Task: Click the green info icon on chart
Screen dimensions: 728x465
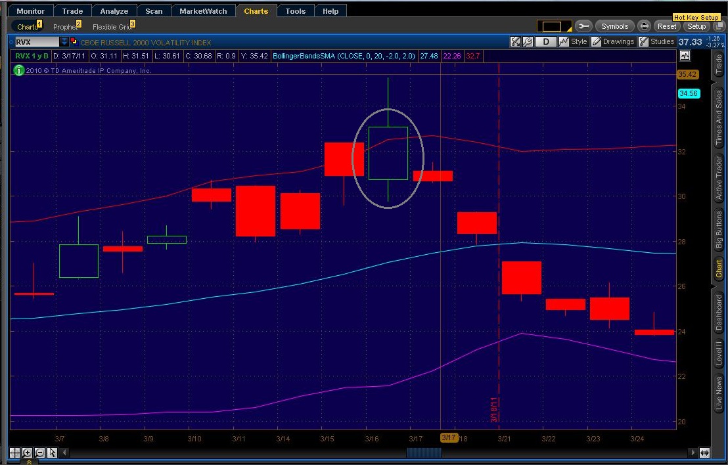Action: point(18,70)
